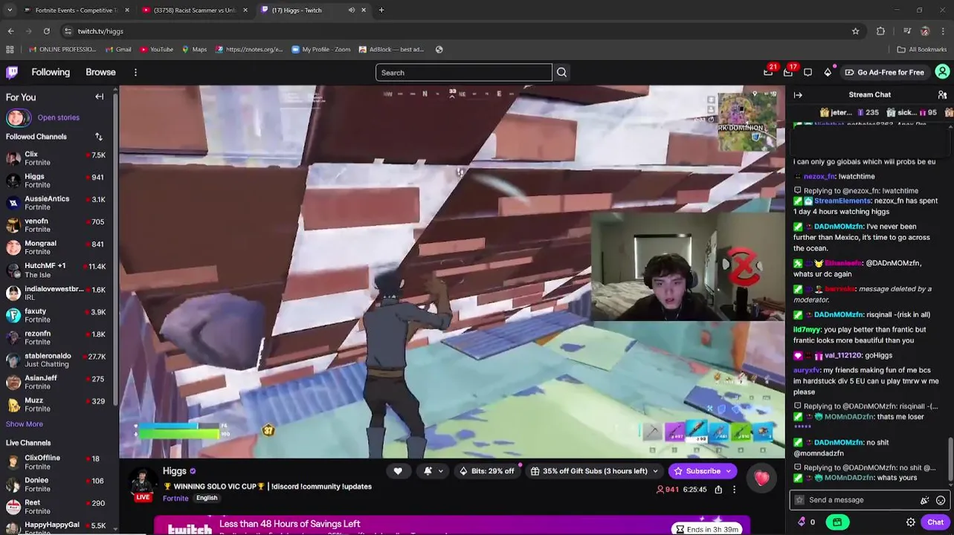Expand the Subscribe options chevron
The width and height of the screenshot is (954, 535).
728,471
